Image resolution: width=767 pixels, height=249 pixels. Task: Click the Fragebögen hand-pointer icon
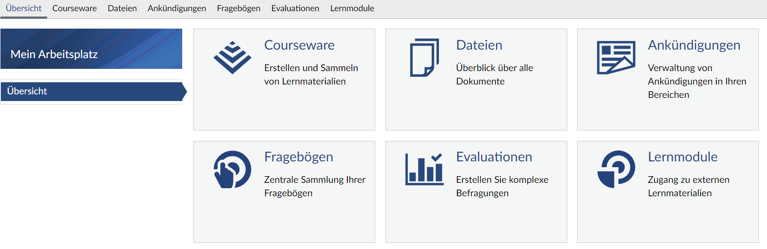click(x=232, y=169)
